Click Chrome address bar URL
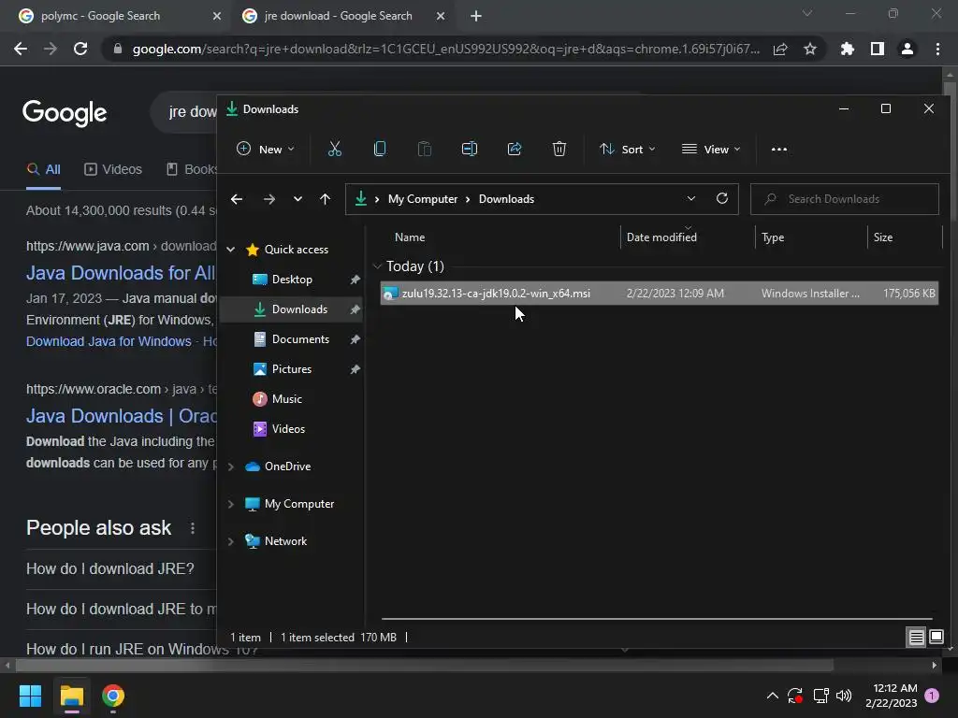Image resolution: width=958 pixels, height=718 pixels. pyautogui.click(x=446, y=49)
